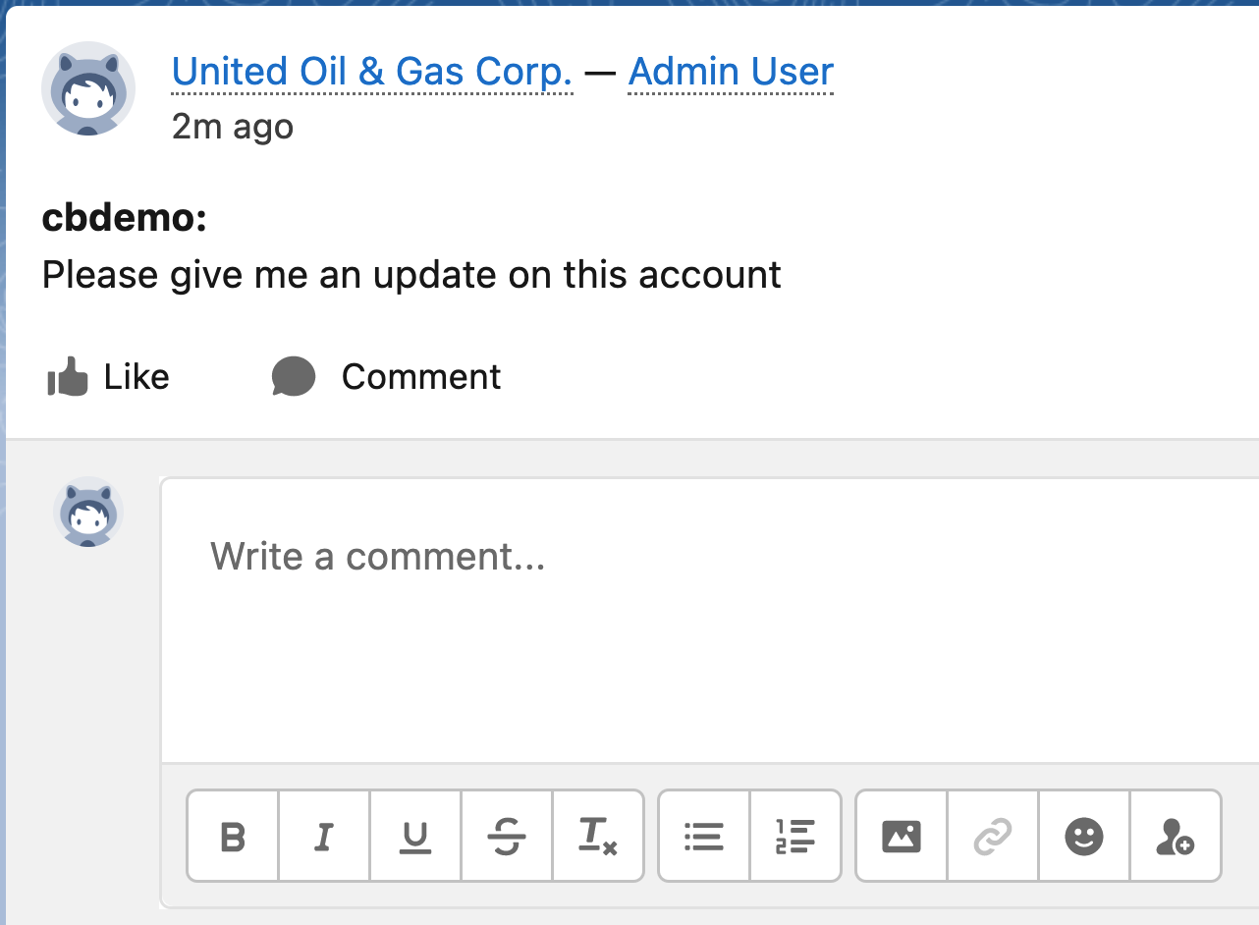
Task: Insert a bulleted list
Action: pos(703,837)
